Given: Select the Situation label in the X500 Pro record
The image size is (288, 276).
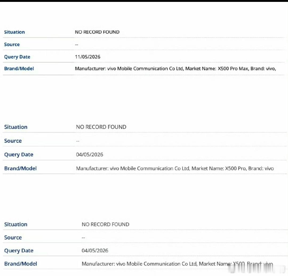Looking at the screenshot, I should (x=16, y=127).
